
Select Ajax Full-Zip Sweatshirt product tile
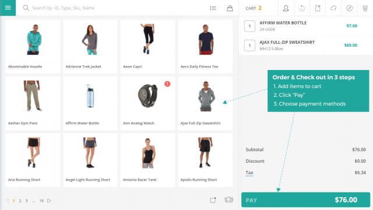click(x=205, y=103)
